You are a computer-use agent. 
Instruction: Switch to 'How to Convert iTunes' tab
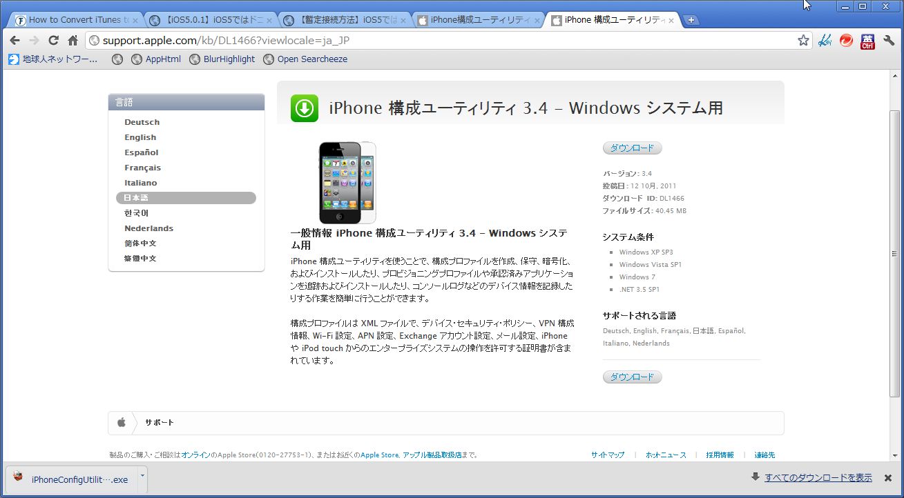[x=73, y=20]
